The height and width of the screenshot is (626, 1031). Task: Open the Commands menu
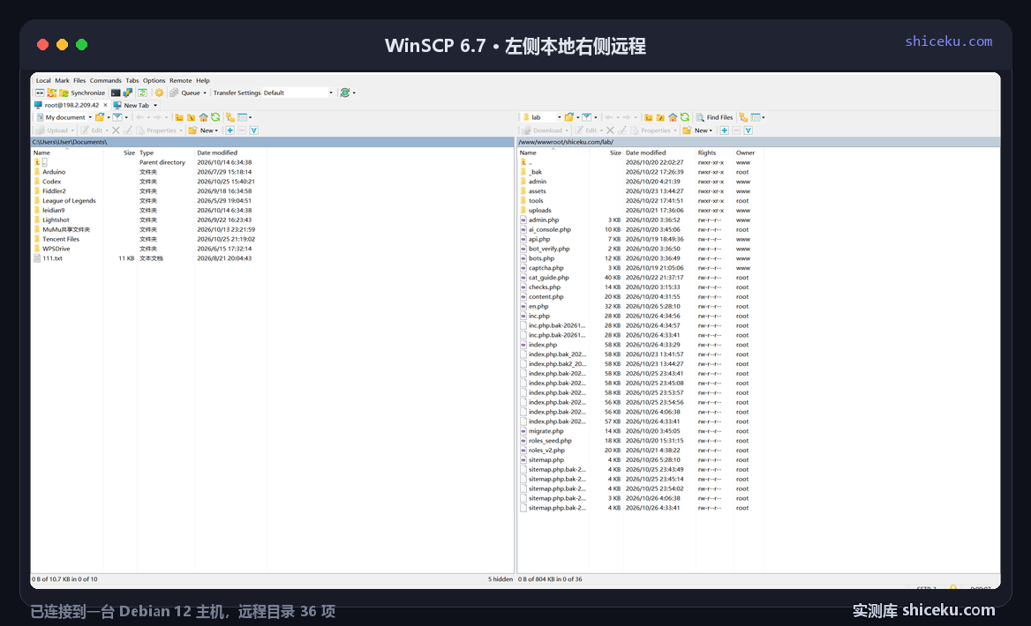(x=105, y=80)
